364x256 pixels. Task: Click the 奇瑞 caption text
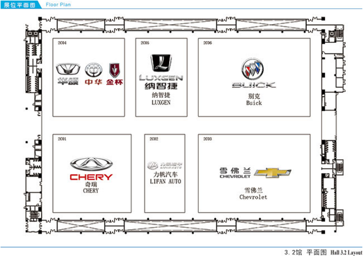(x=91, y=185)
